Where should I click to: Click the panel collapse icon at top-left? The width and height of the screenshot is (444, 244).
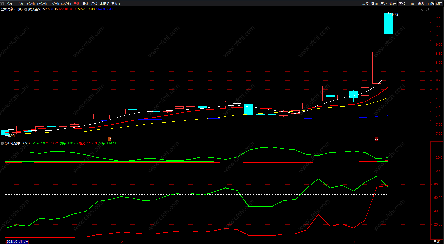click(x=3, y=4)
